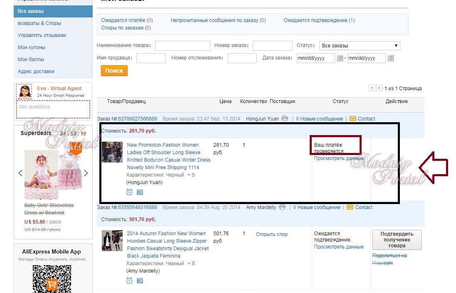The width and height of the screenshot is (456, 293).
Task: Click chat bubble icon next to Amy Mardelly
Action: [x=282, y=207]
